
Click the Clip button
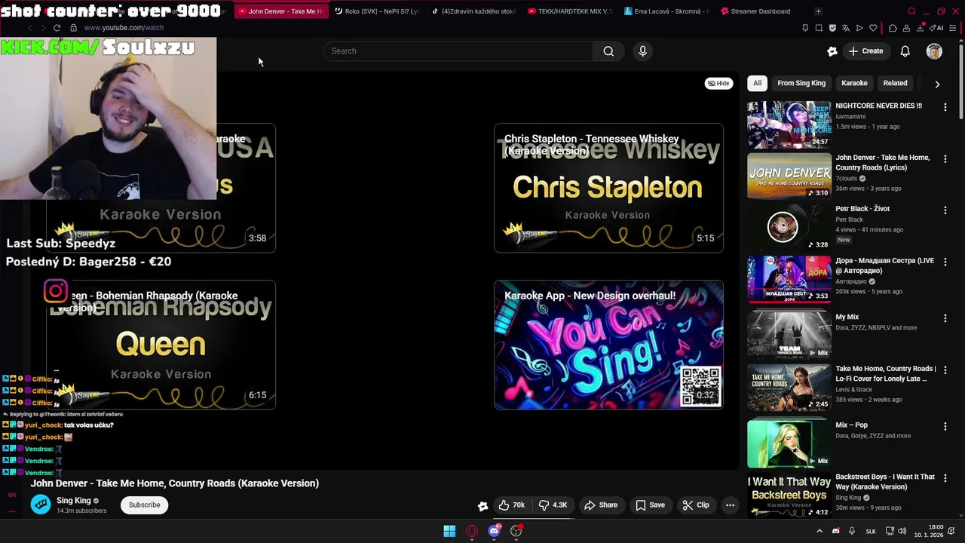[696, 505]
